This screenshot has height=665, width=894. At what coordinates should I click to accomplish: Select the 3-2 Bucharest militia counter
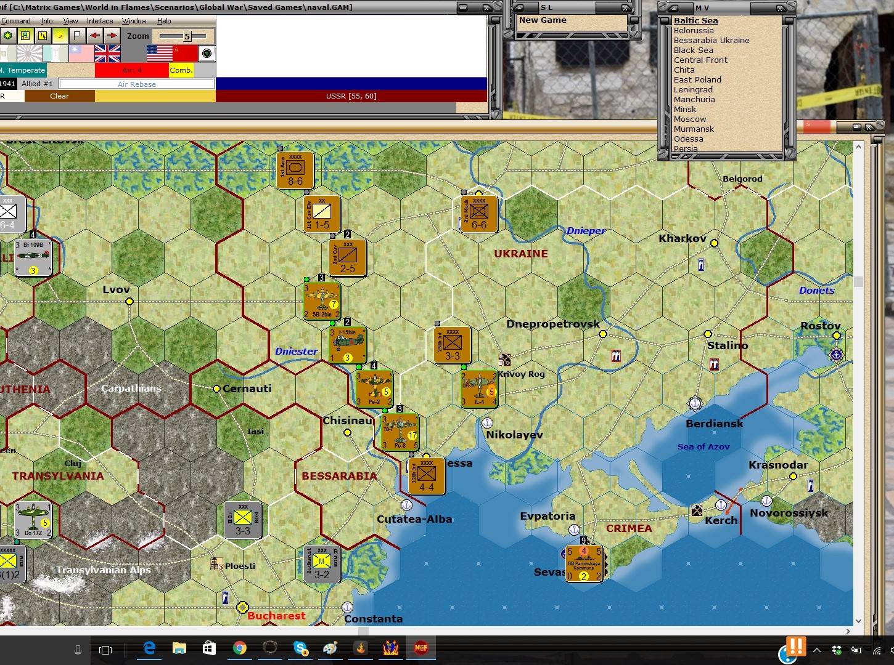point(322,564)
